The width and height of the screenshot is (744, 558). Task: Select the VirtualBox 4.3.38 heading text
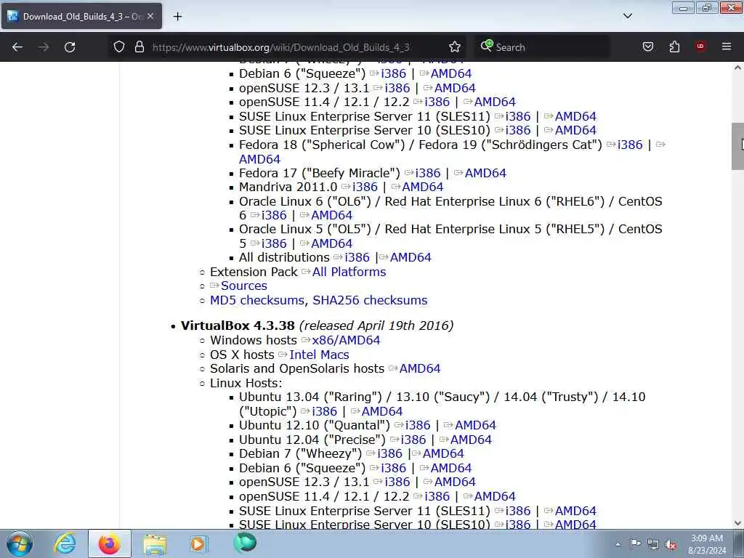click(x=238, y=325)
